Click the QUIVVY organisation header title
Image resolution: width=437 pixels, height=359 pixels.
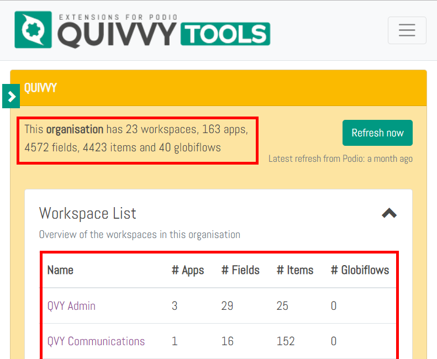click(x=40, y=88)
